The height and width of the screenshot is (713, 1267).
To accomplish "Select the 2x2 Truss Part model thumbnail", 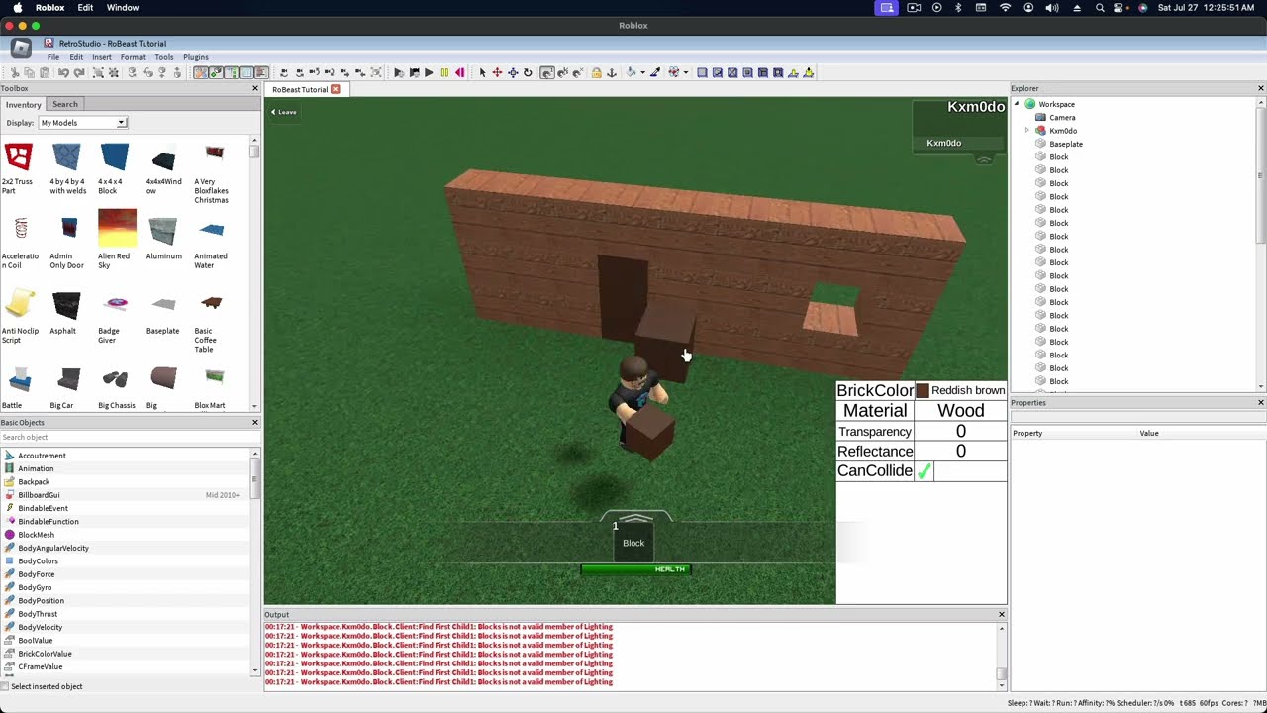I will pyautogui.click(x=19, y=157).
